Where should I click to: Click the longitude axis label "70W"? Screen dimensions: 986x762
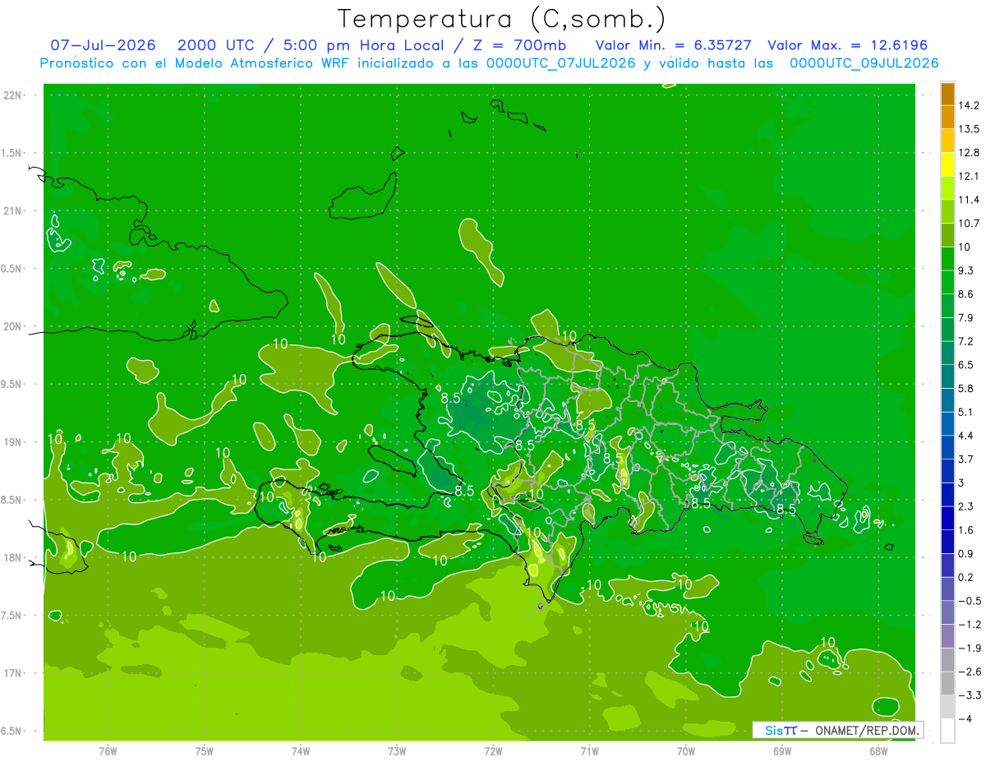686,751
